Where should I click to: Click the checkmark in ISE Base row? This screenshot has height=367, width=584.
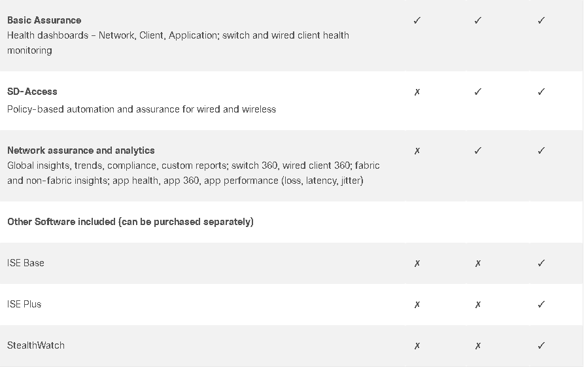point(541,263)
